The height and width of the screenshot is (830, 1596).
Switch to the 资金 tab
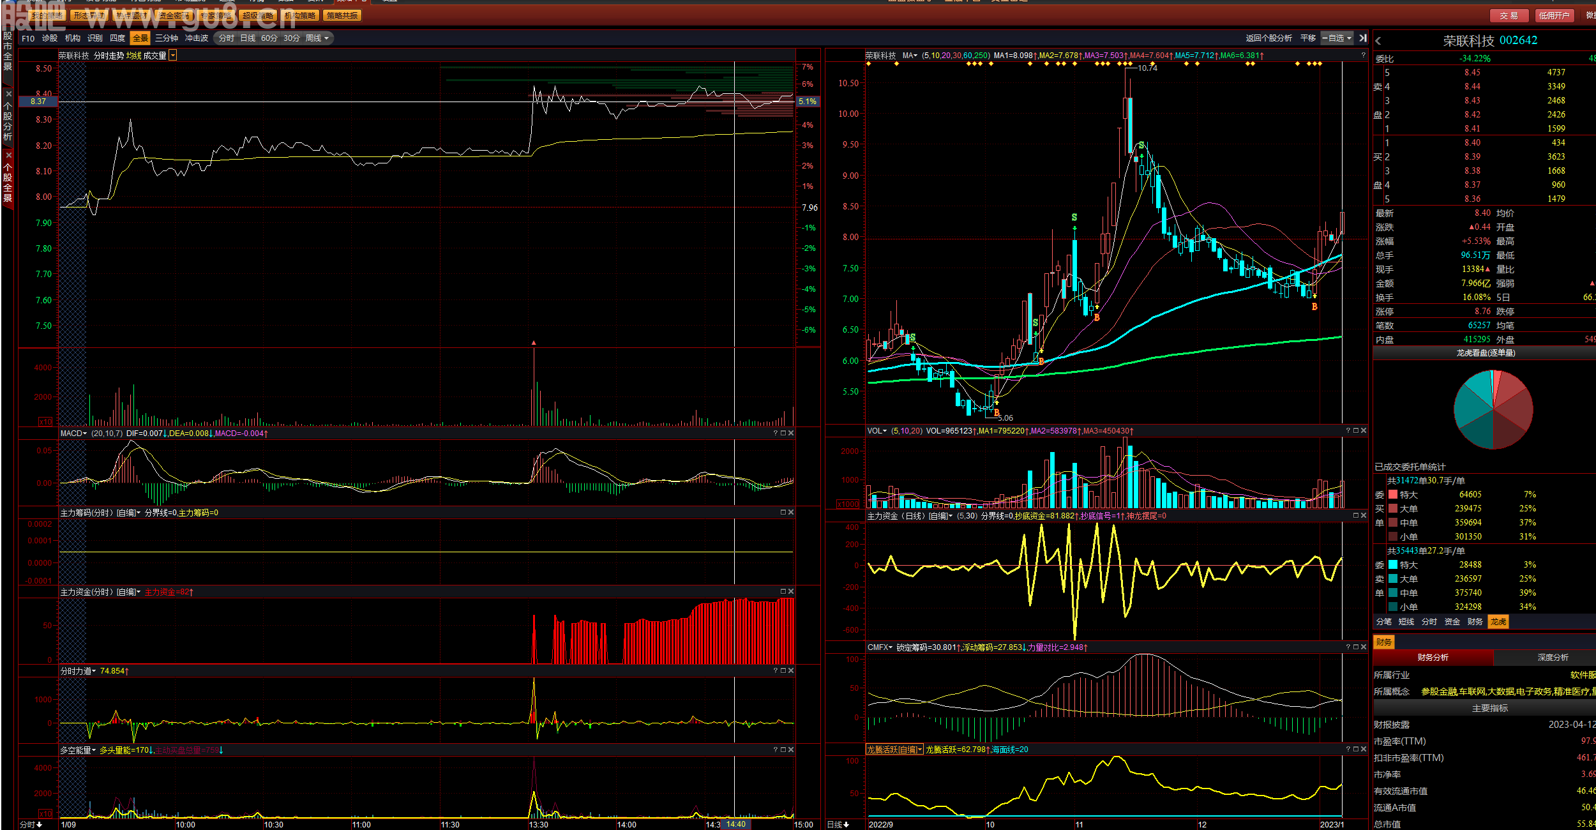coord(1452,621)
